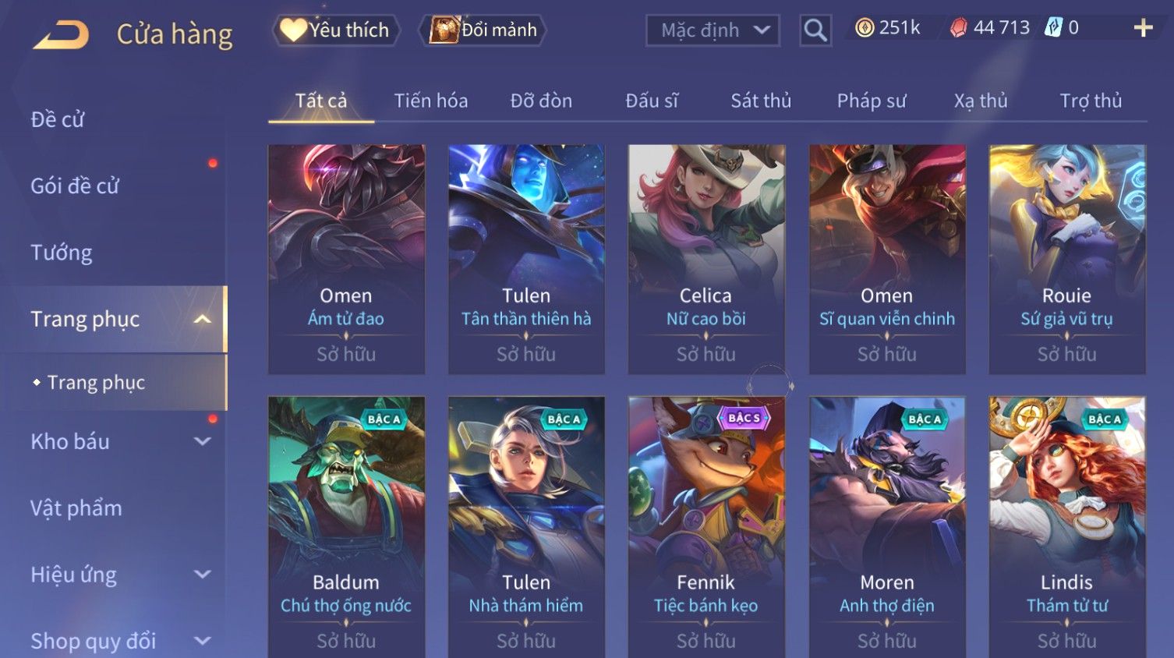Switch to the Sát thủ tab
Screen dimensions: 1174x658
761,101
